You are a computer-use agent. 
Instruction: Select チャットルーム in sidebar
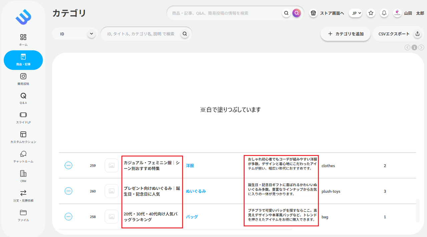[x=23, y=157]
